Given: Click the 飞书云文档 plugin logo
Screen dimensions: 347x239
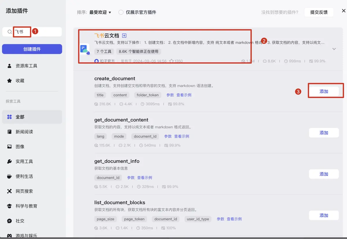Looking at the screenshot, I should [85, 49].
